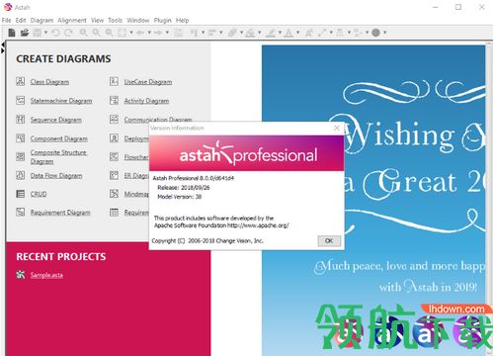Screen dimensions: 493x356
Task: Open the View menu
Action: pyautogui.click(x=97, y=21)
